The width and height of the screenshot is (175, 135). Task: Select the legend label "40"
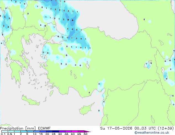(73, 134)
